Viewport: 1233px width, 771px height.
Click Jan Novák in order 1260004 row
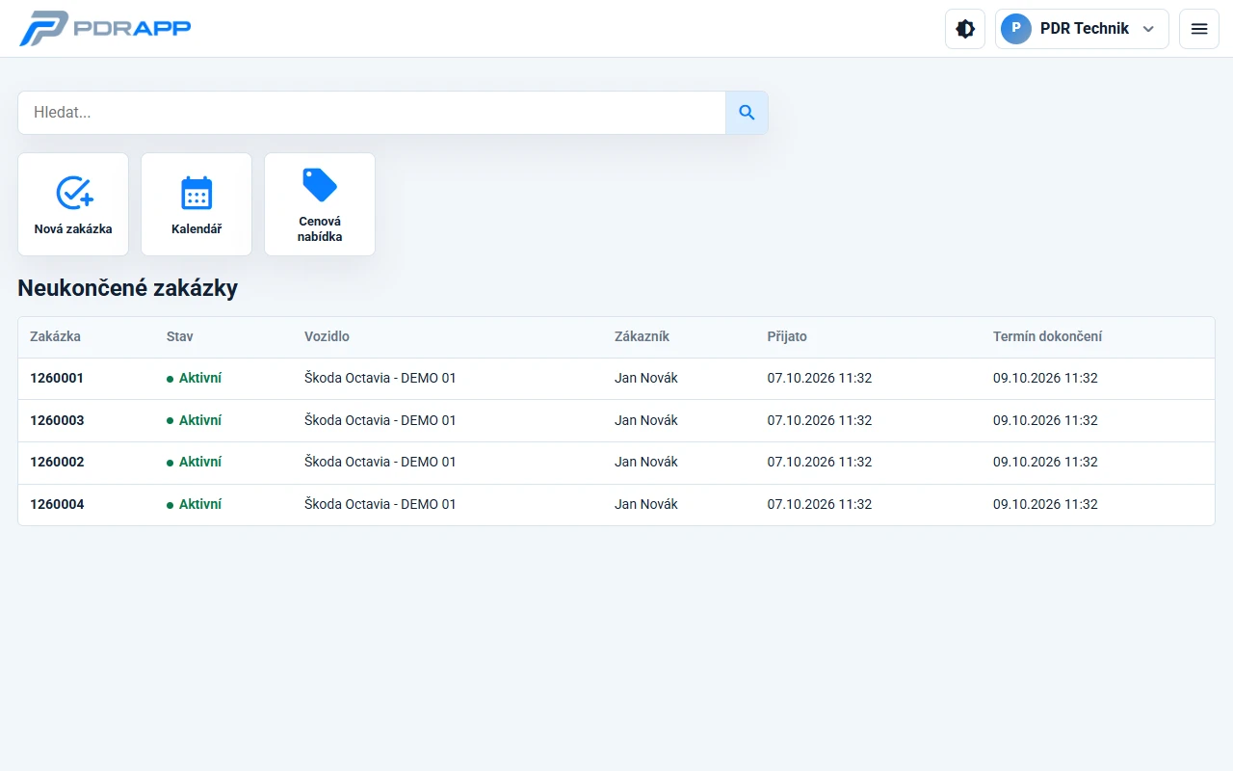coord(646,505)
